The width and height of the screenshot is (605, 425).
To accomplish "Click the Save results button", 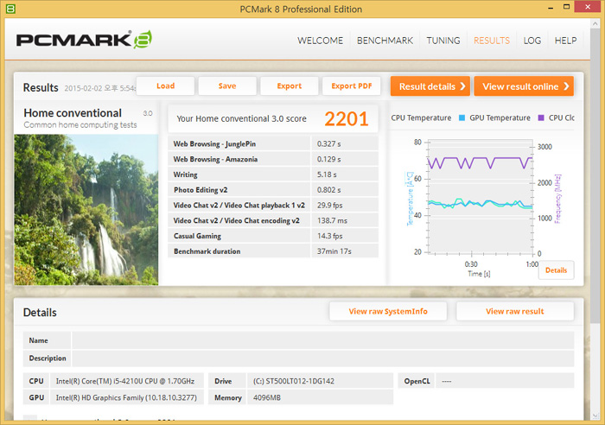I will coord(227,86).
